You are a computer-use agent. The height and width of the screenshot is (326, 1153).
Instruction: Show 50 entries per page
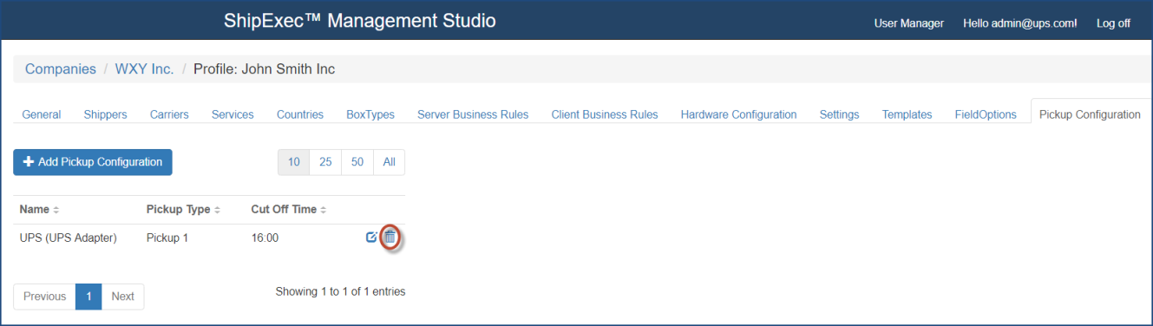tap(357, 162)
